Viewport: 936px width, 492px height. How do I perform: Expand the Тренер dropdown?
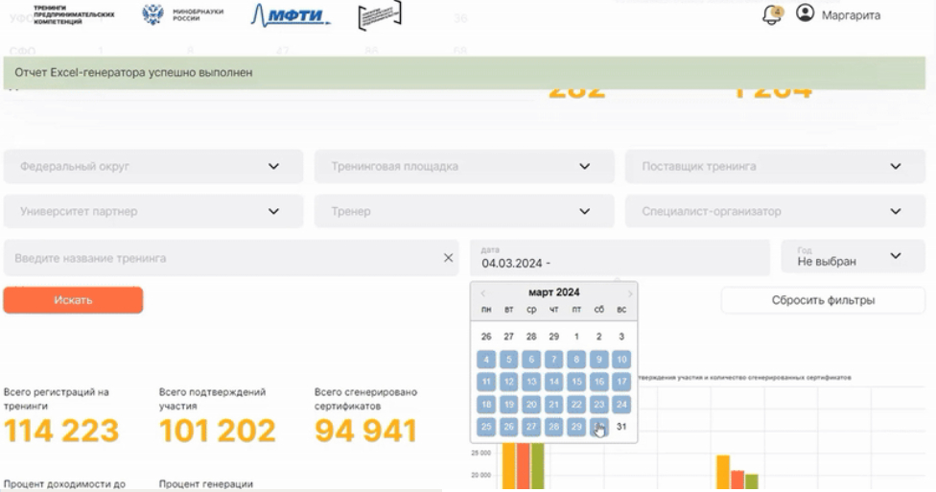pyautogui.click(x=464, y=211)
